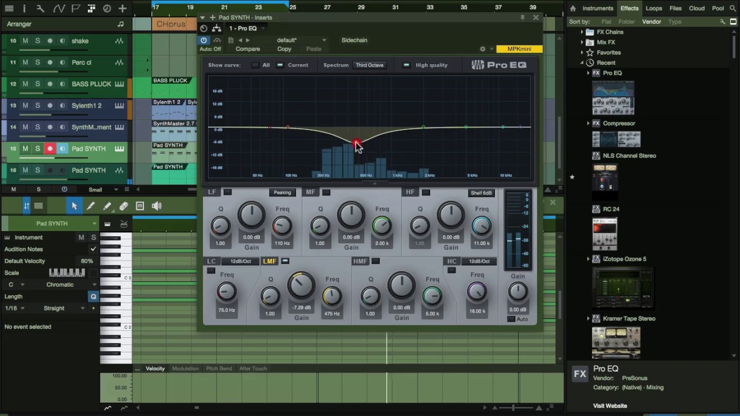Select the Arrow tool in the editor
740x416 pixels.
pyautogui.click(x=74, y=206)
